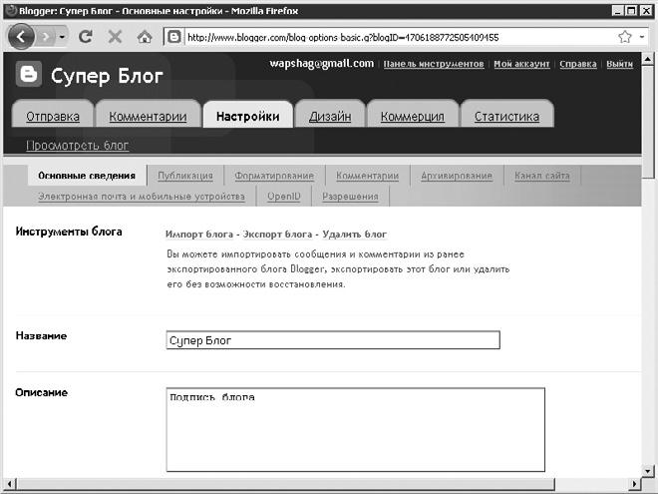Image resolution: width=658 pixels, height=494 pixels.
Task: Switch to the Статистика tab
Action: (506, 114)
